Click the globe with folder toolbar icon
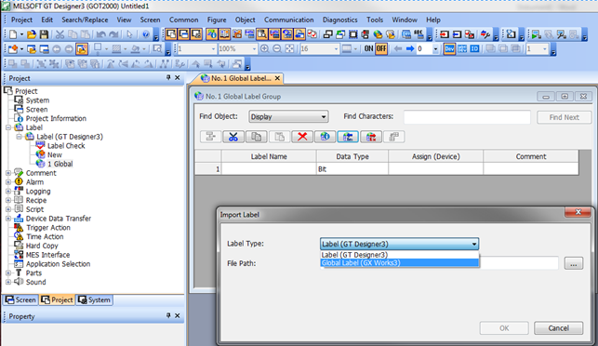598x346 pixels. tap(378, 34)
